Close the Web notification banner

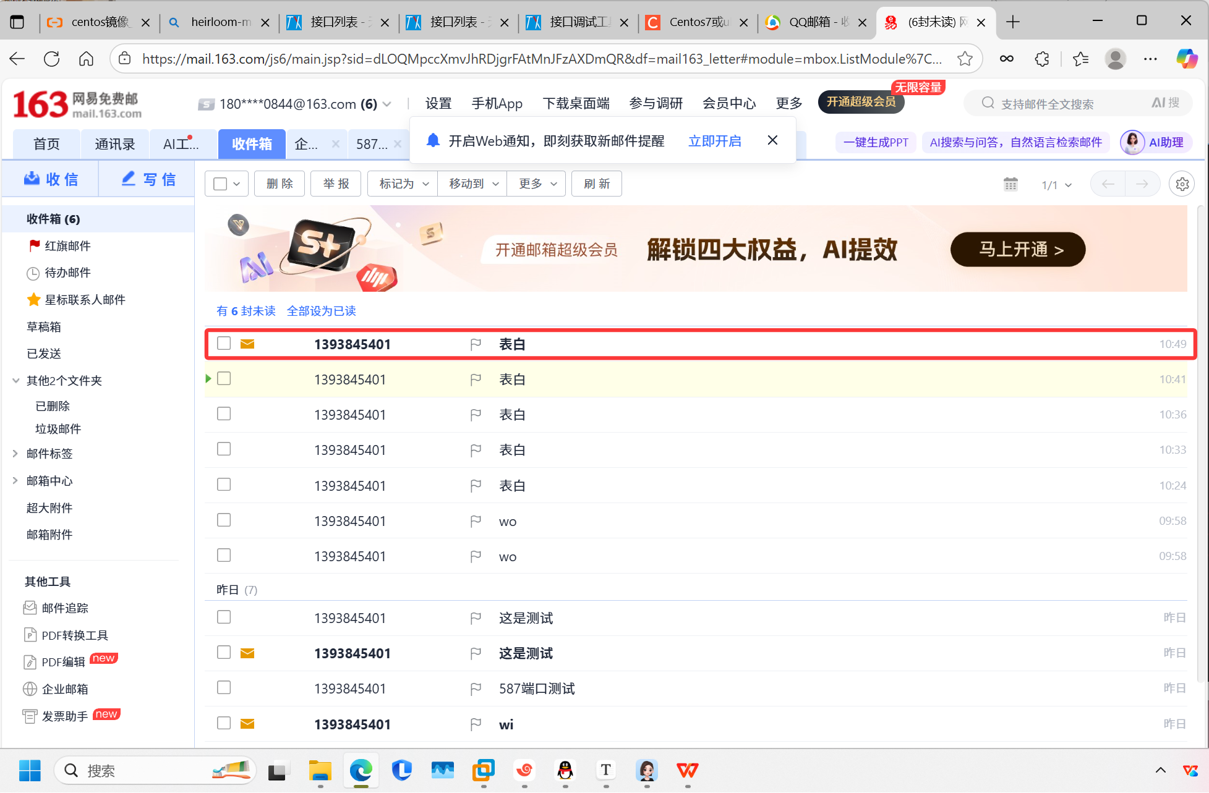[772, 140]
